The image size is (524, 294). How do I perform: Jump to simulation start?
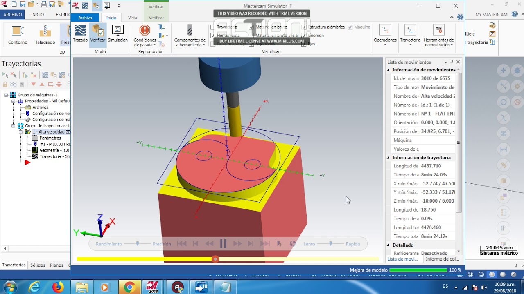(182, 244)
